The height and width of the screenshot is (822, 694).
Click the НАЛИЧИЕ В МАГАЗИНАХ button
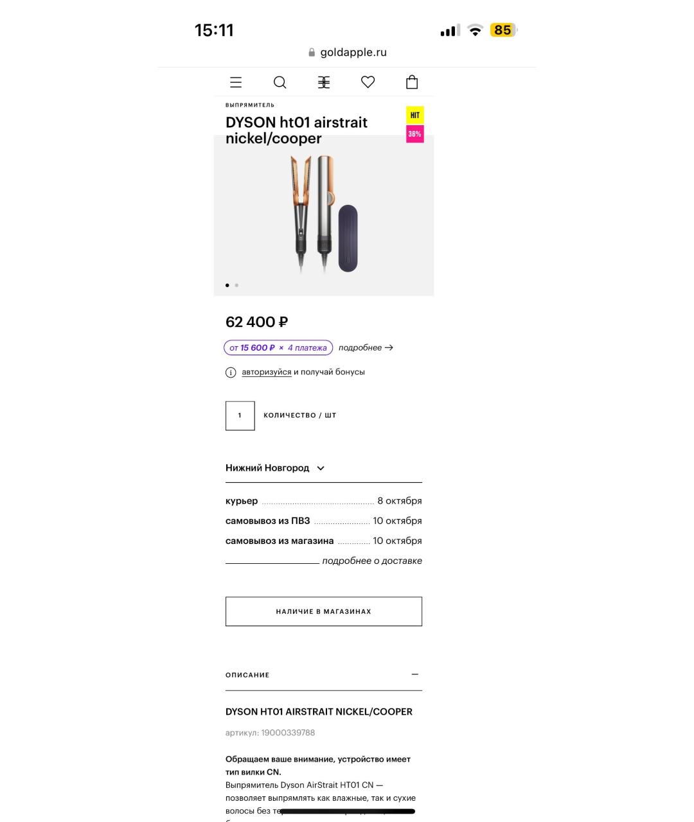coord(324,611)
